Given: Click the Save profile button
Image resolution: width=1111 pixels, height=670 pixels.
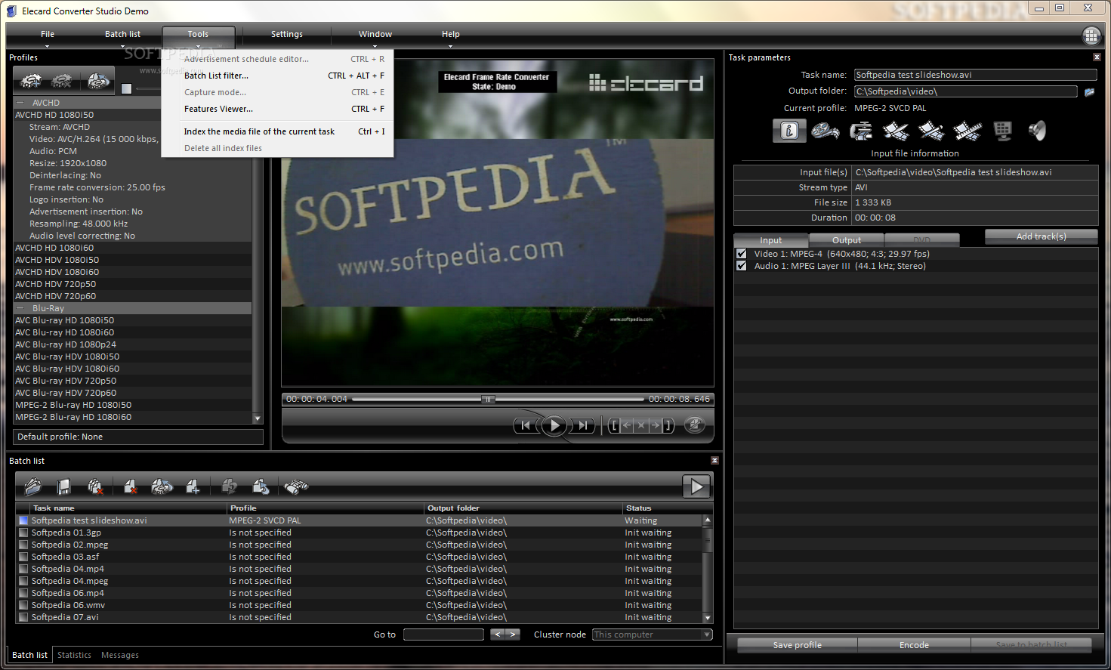Looking at the screenshot, I should [x=797, y=645].
